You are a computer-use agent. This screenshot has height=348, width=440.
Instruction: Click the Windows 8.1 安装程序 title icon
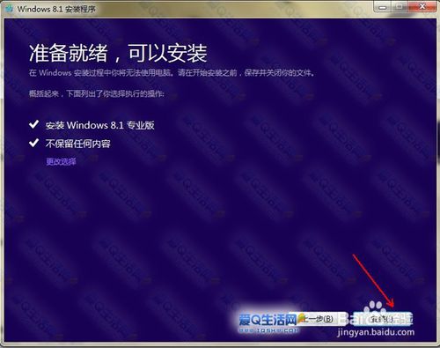click(x=10, y=9)
